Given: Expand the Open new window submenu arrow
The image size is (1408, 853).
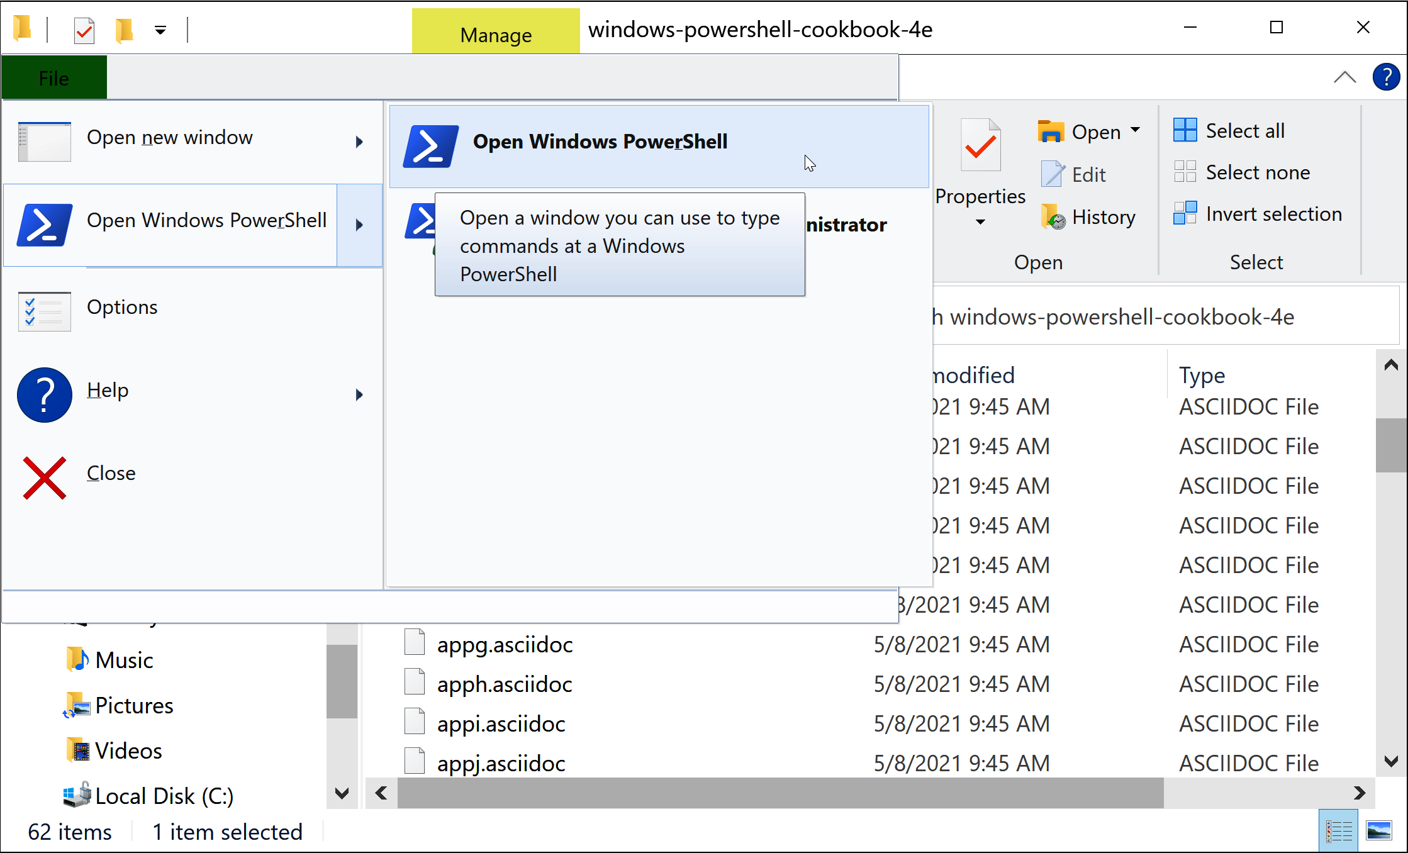Looking at the screenshot, I should [x=359, y=142].
